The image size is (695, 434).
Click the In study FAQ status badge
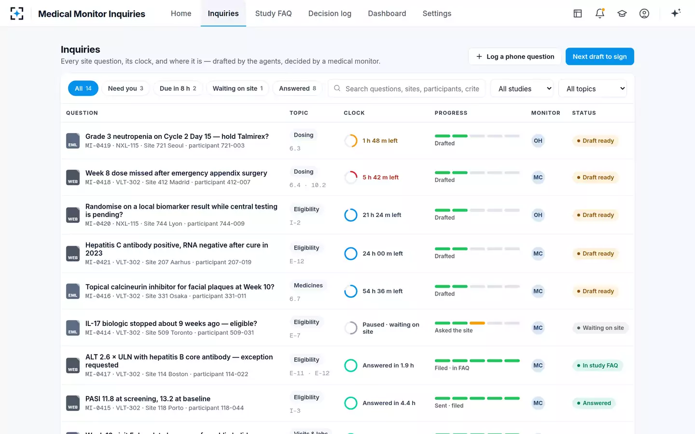click(598, 366)
